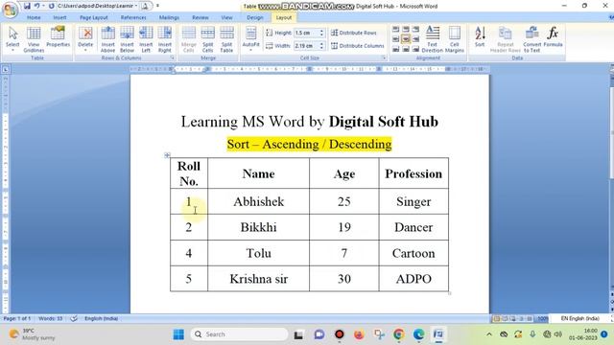Click Insert Below row button
614x345 pixels.
127,39
